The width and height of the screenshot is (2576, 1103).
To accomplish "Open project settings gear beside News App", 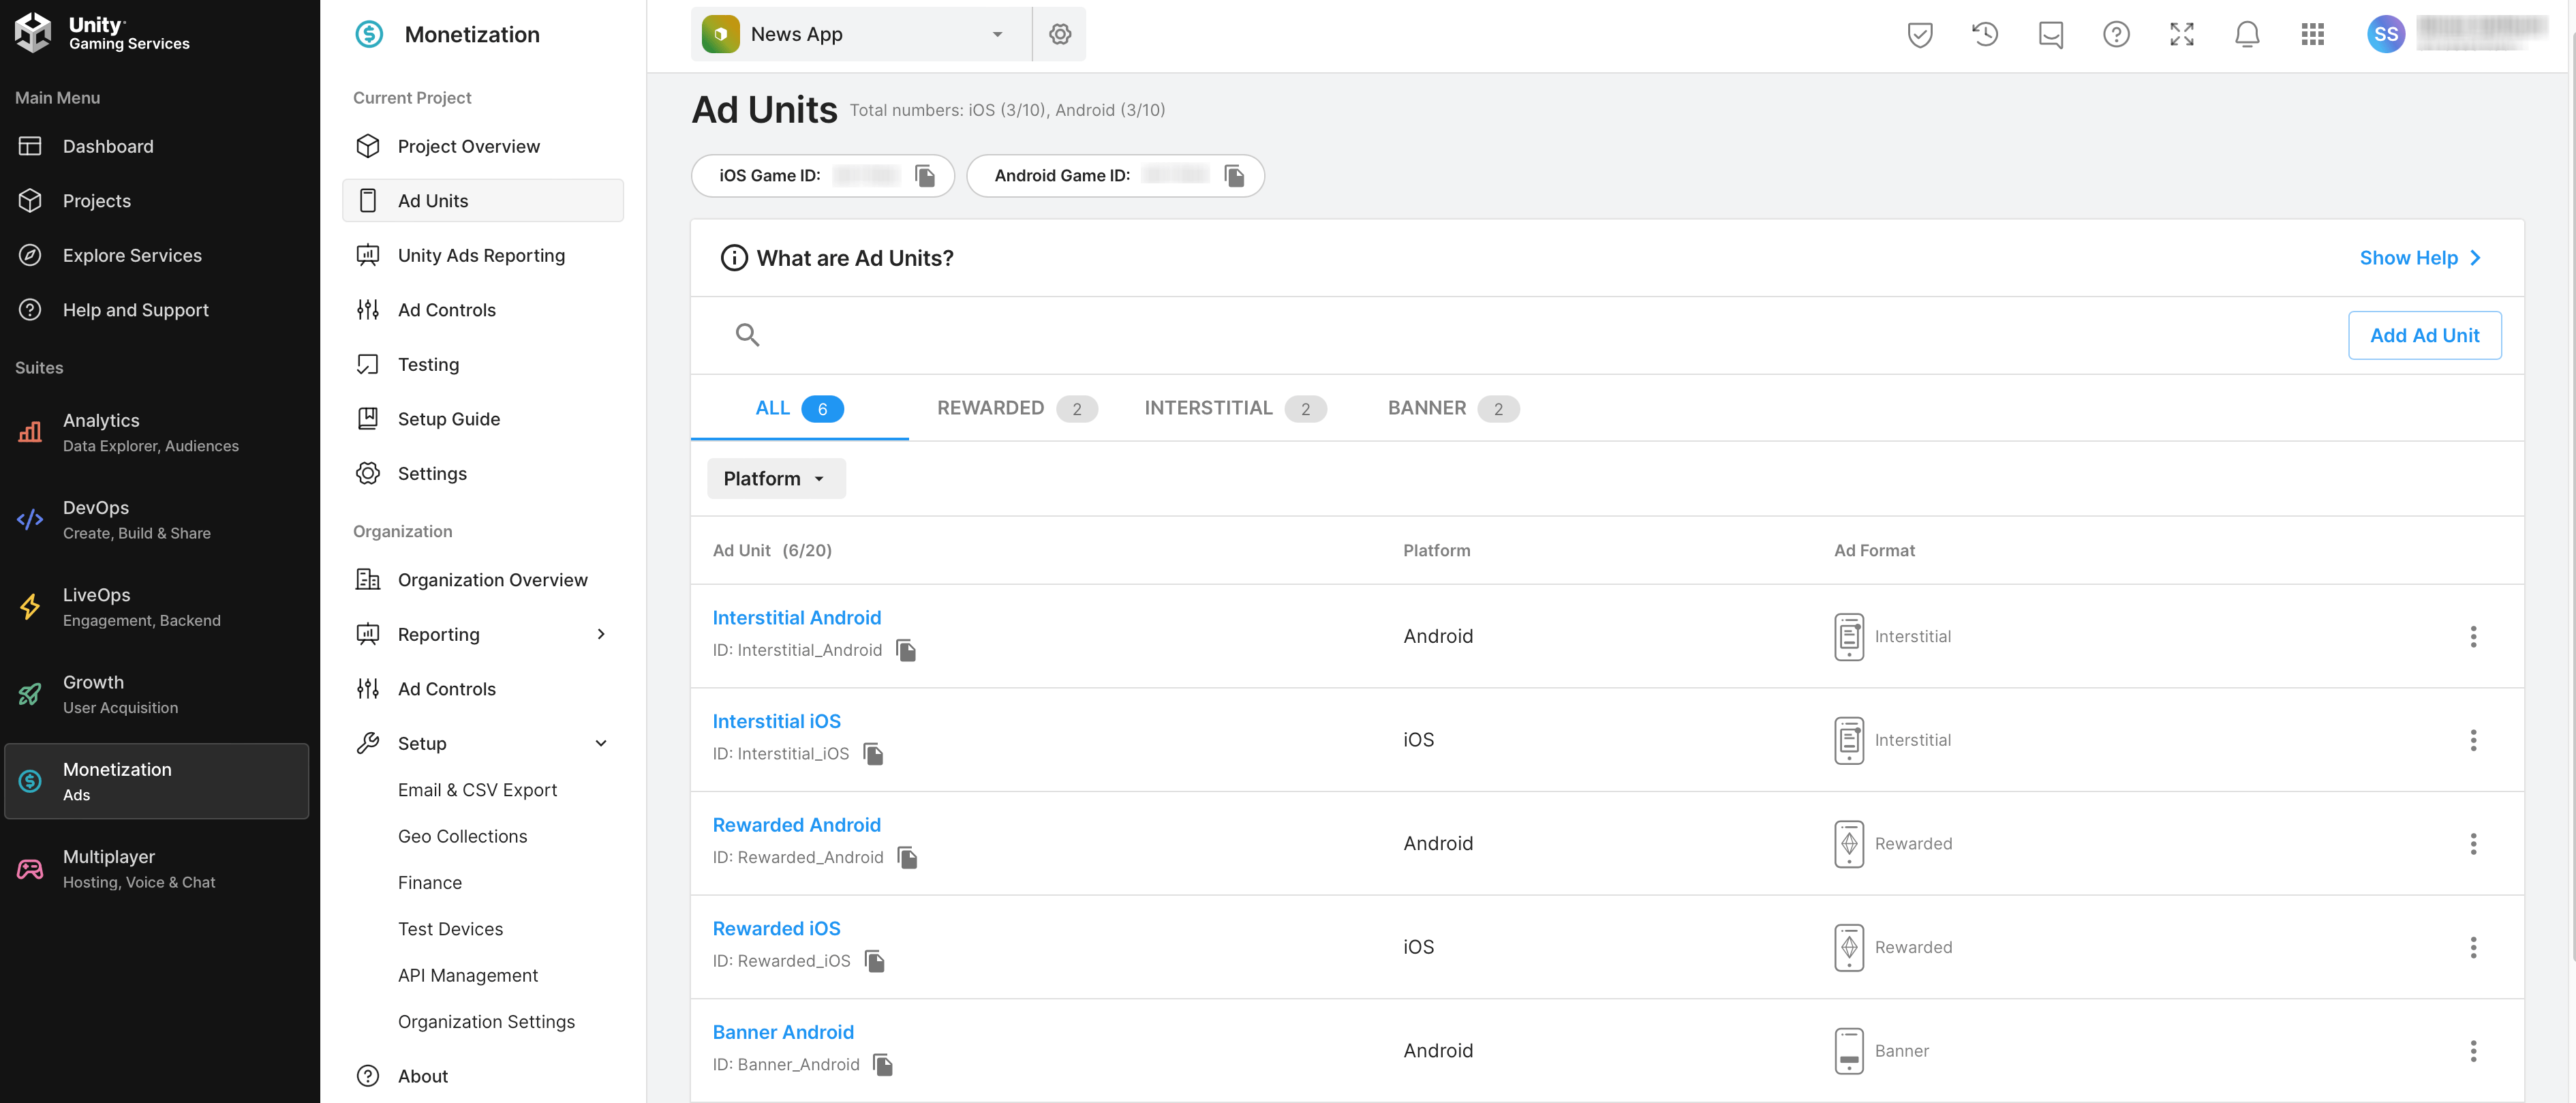I will (x=1060, y=34).
